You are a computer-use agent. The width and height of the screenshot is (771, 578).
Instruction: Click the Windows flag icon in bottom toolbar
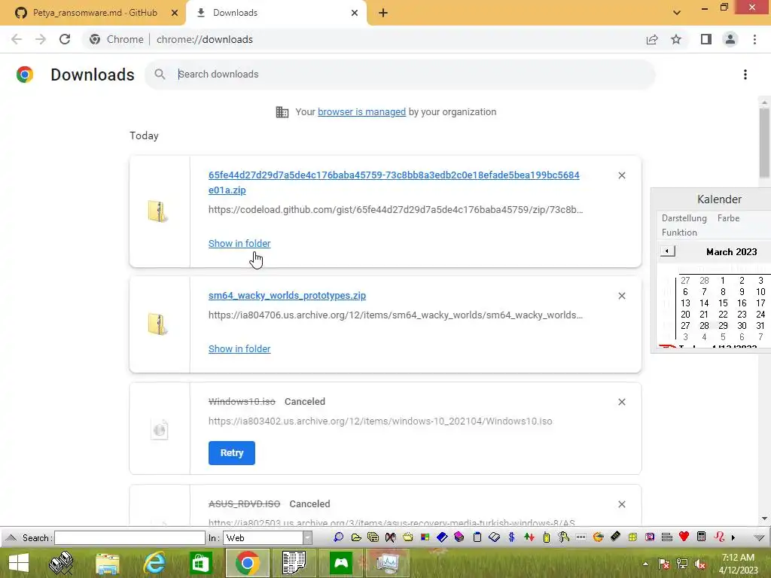(425, 537)
